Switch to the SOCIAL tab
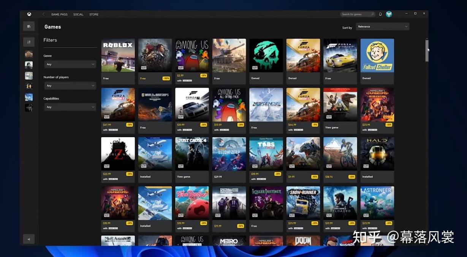Image resolution: width=467 pixels, height=257 pixels. point(78,14)
